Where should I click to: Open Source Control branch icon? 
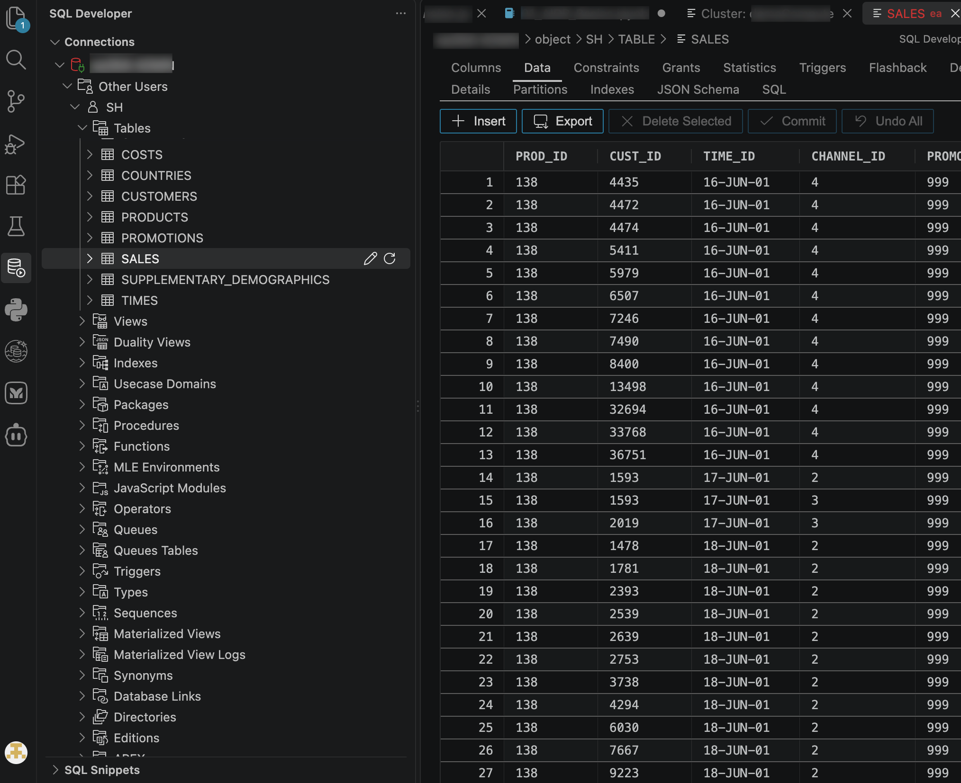coord(16,101)
